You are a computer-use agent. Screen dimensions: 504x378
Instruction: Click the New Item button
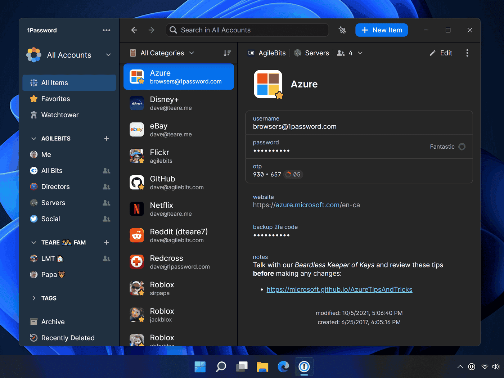pyautogui.click(x=381, y=30)
